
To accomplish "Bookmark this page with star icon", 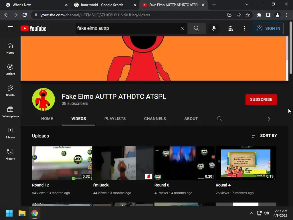I will click(x=248, y=15).
